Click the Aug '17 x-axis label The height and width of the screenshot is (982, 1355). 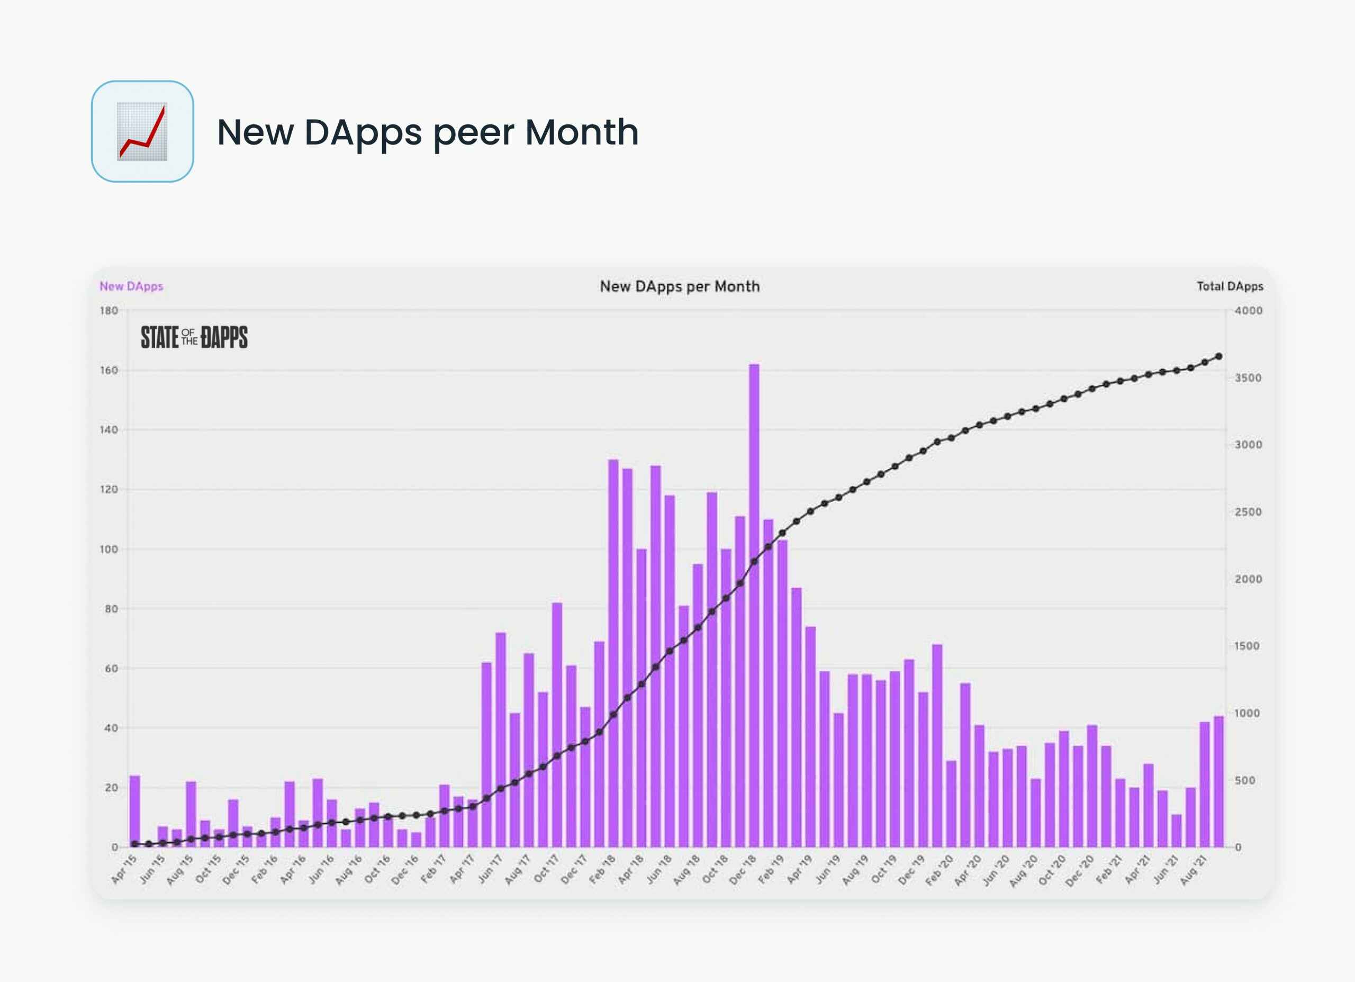click(x=518, y=870)
